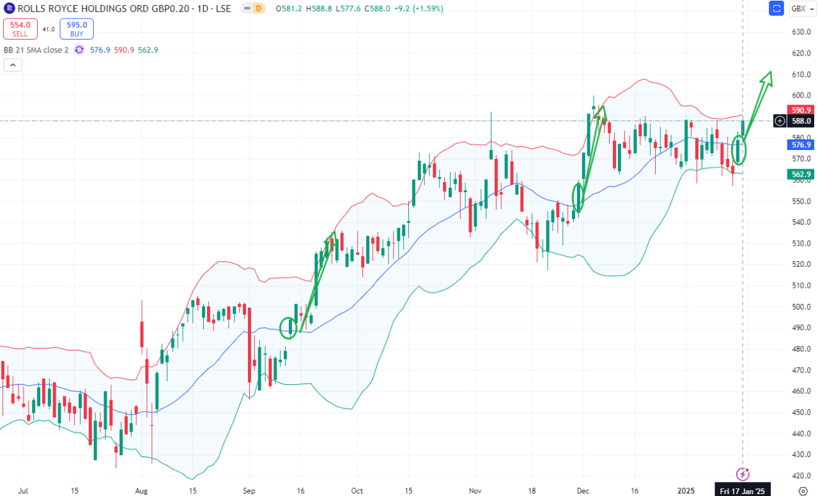Screen dimensions: 818x496
Task: Select the BB 21 SMA close 2 indicator legend
Action: [x=36, y=50]
